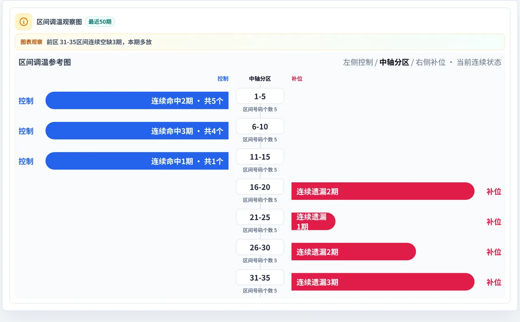Click the 补位 label in the 26-30 row
Image resolution: width=520 pixels, height=322 pixels.
click(494, 252)
